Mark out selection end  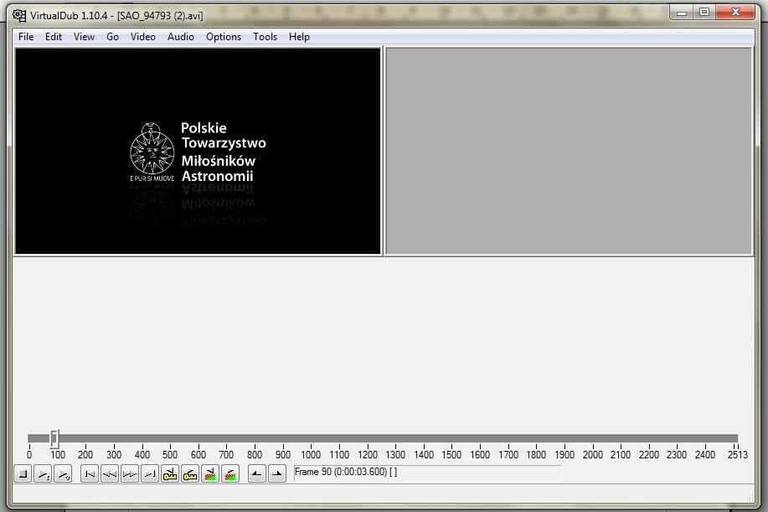click(277, 473)
